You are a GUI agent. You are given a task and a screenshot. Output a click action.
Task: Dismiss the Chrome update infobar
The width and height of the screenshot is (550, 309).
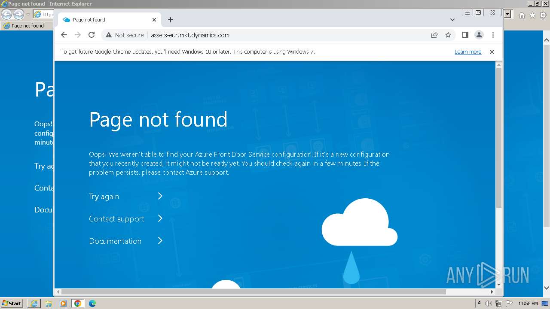pos(492,52)
